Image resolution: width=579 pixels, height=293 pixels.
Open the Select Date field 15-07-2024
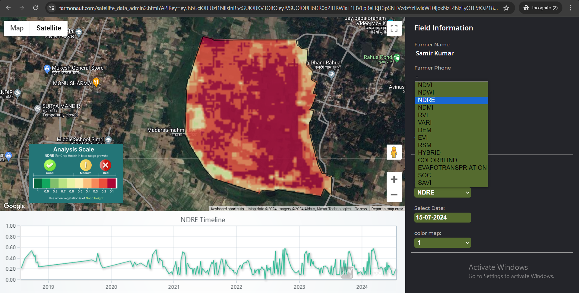442,217
